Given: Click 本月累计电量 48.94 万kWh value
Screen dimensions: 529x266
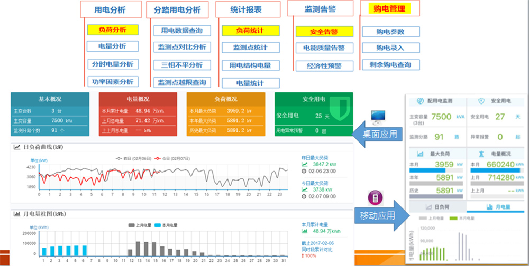Looking at the screenshot, I should tap(150, 111).
